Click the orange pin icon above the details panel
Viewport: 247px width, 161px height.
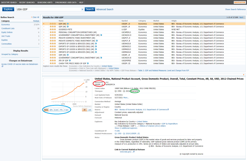coord(243,75)
